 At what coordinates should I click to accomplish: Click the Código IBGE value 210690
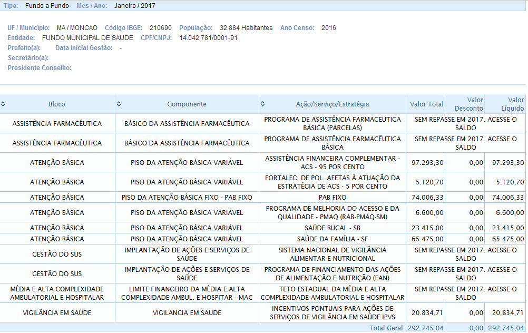(161, 28)
